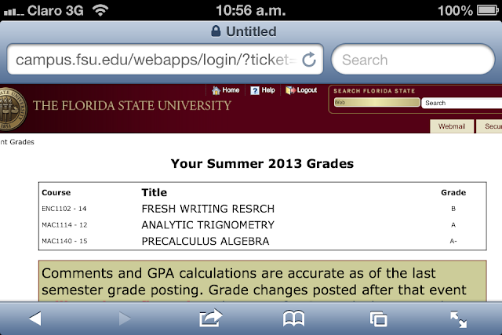Tap the Safari Search field
502x335 pixels.
tap(412, 60)
